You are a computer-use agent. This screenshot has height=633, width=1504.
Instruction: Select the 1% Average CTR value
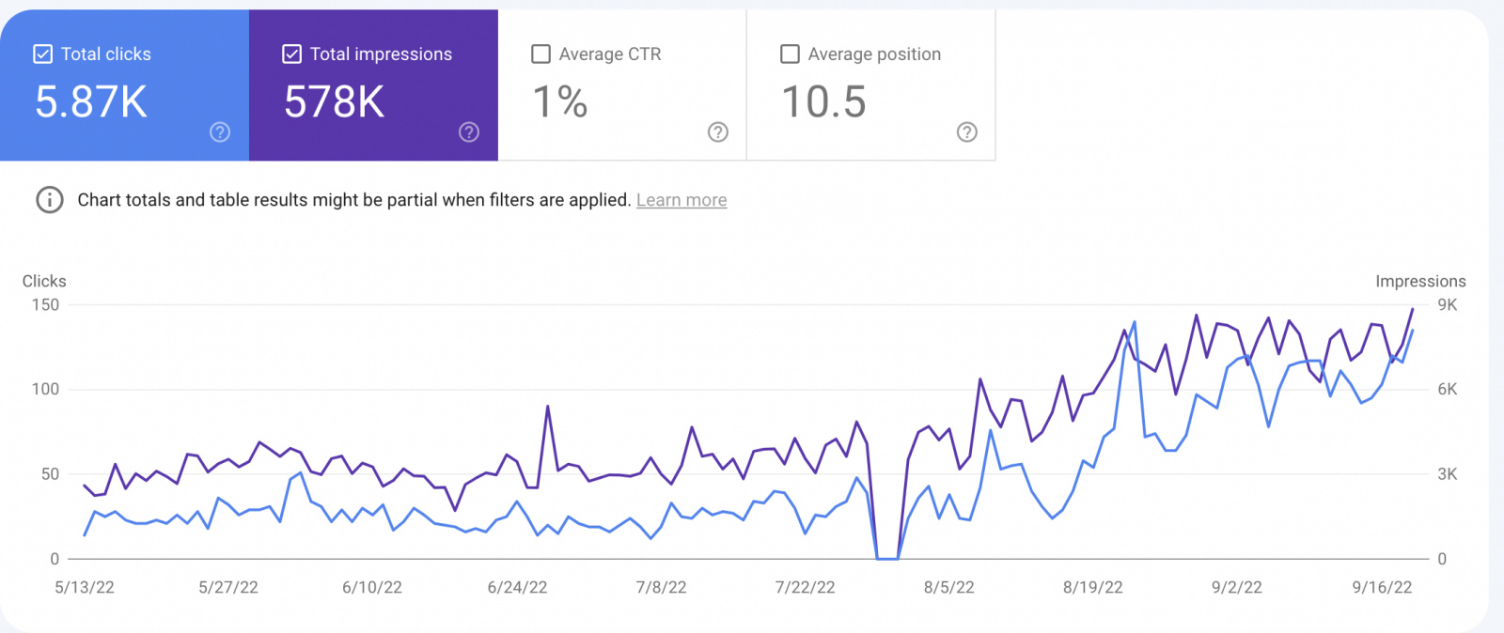tap(560, 101)
